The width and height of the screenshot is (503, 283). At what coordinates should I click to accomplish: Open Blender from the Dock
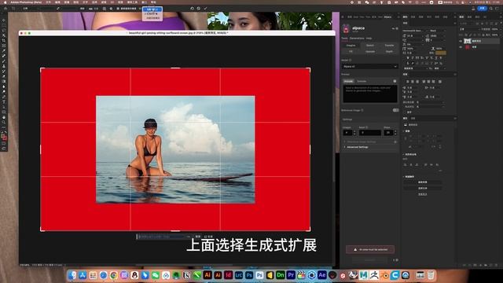(384, 275)
